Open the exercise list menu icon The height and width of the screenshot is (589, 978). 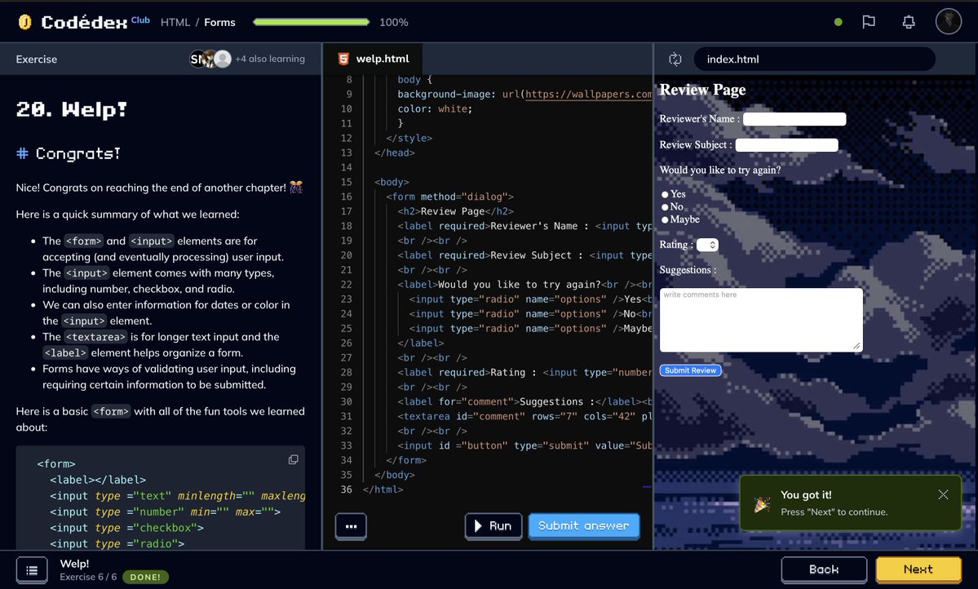click(32, 570)
